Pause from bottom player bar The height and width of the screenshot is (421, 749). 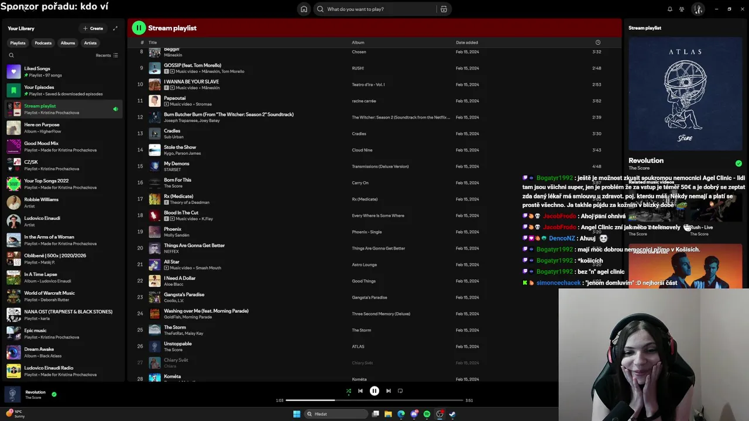tap(374, 391)
